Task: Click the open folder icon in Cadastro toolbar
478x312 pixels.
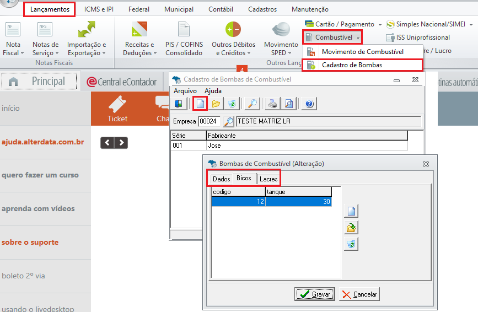Action: pyautogui.click(x=216, y=104)
